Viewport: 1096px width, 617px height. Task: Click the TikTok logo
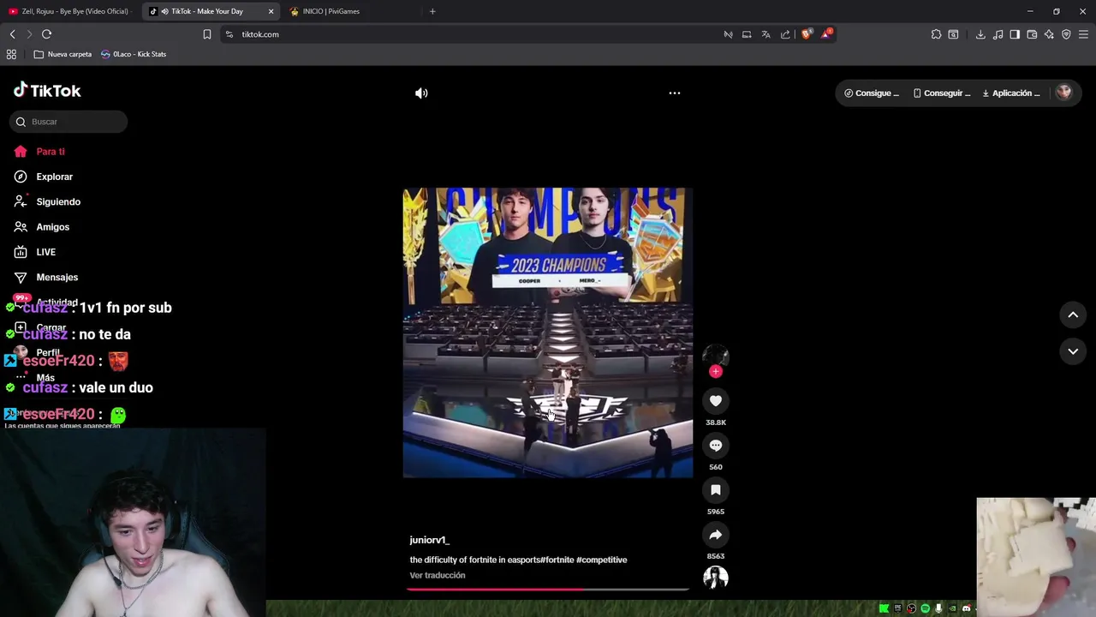[x=47, y=90]
